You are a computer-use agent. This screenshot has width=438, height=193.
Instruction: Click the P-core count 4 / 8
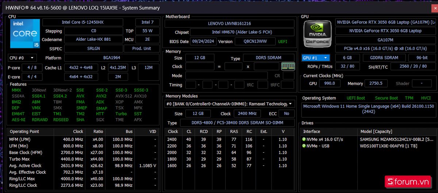pyautogui.click(x=32, y=68)
